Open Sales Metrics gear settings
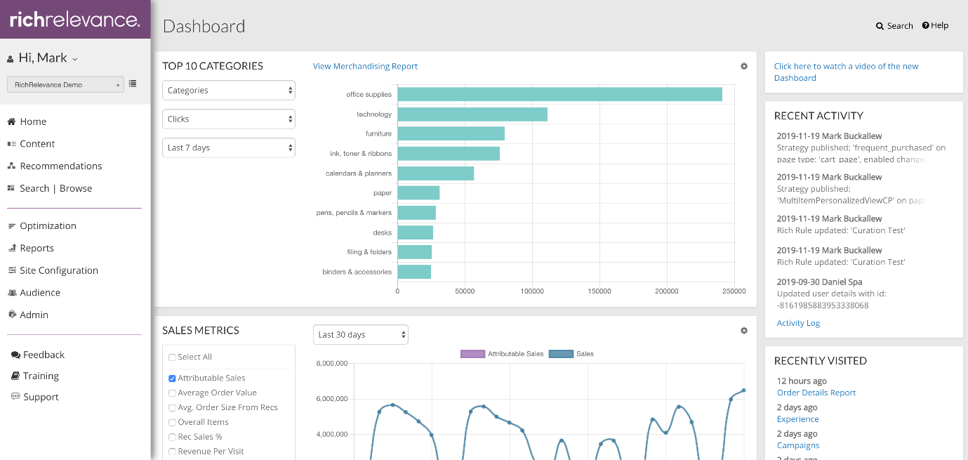Viewport: 968px width, 460px height. click(744, 331)
